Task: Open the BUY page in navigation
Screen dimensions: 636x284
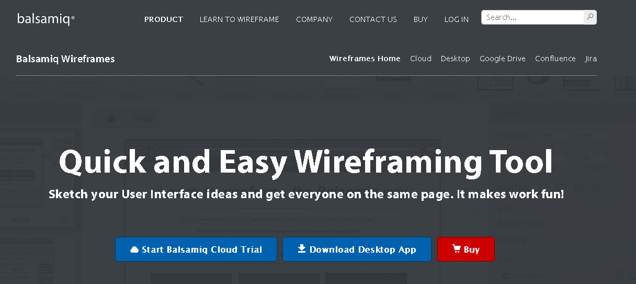Action: click(421, 19)
